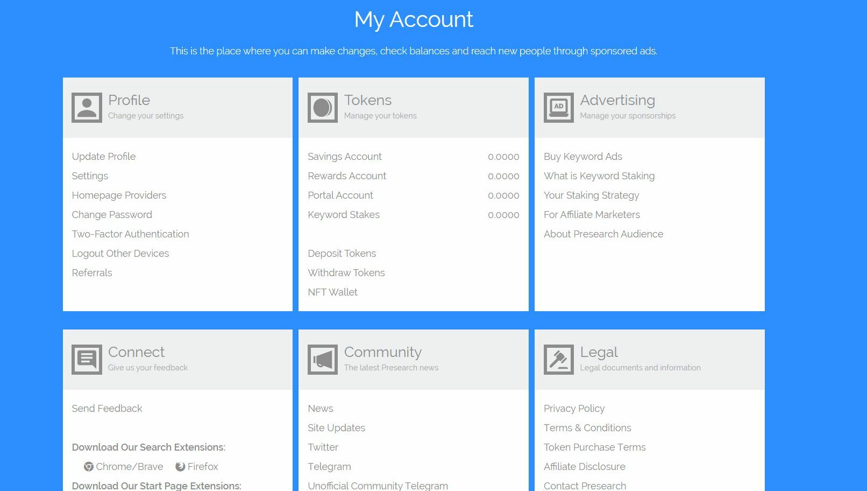867x491 pixels.
Task: Click the My Account page title
Action: 414,19
